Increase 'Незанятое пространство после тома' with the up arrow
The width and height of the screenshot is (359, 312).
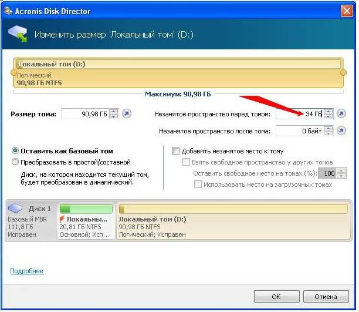(x=328, y=128)
